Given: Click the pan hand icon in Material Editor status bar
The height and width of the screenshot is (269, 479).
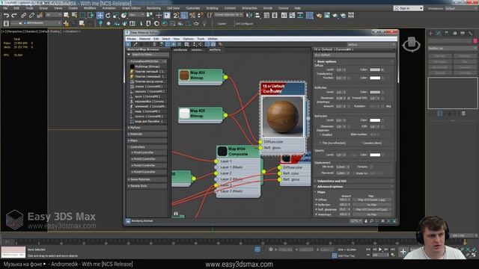Looking at the screenshot, I should [366, 221].
